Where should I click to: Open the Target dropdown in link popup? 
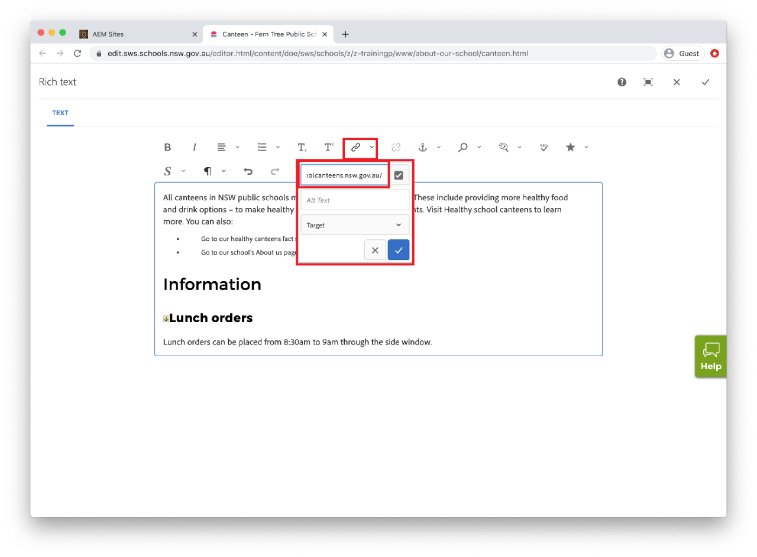tap(355, 225)
